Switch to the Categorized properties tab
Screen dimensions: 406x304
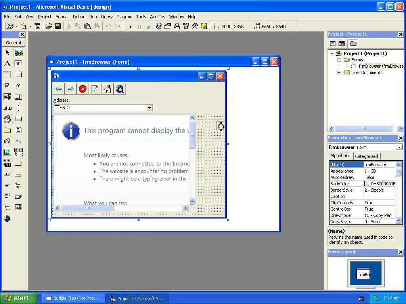366,156
